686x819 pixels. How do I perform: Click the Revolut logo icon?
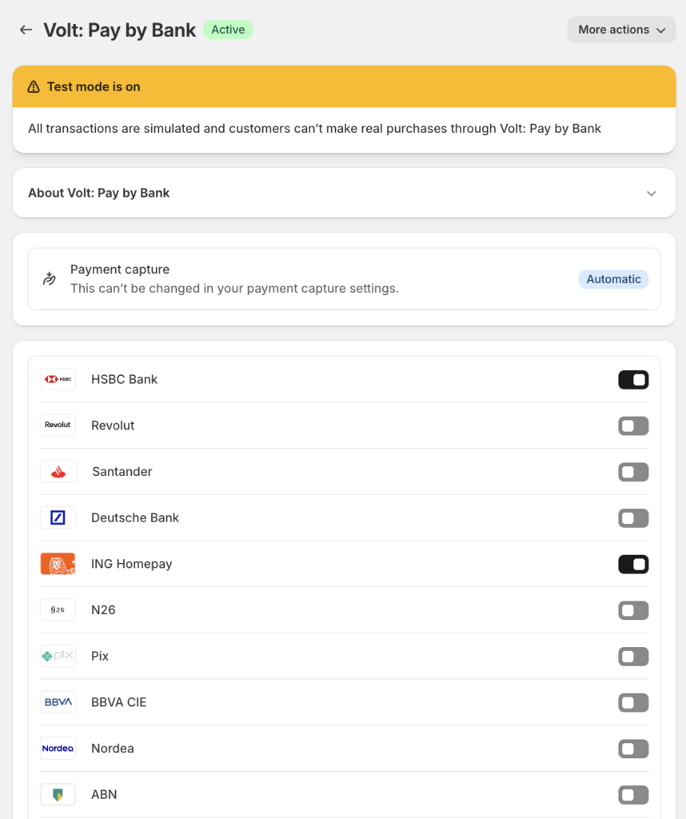pos(58,425)
